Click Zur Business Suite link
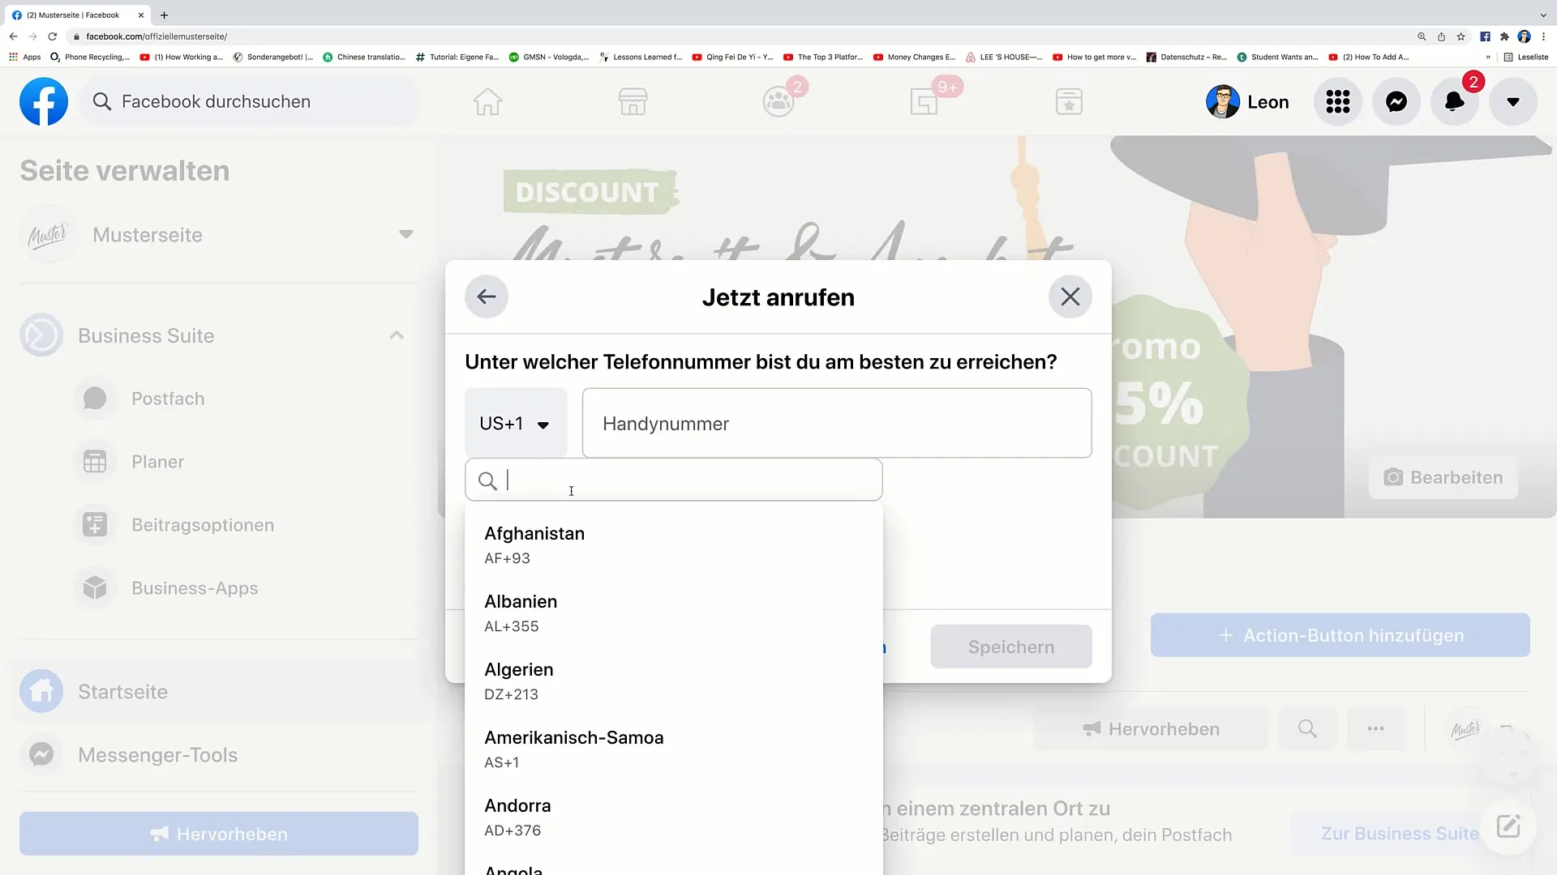The width and height of the screenshot is (1557, 875). pos(1400,833)
